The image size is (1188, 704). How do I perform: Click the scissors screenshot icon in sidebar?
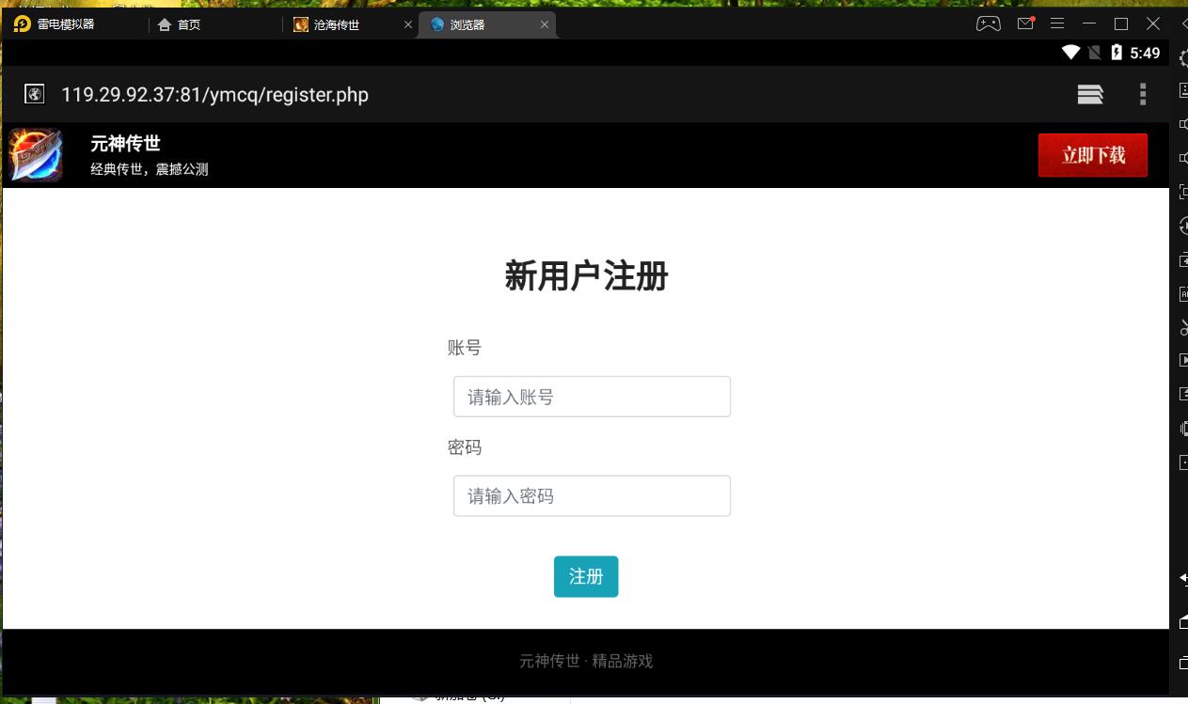[1183, 327]
